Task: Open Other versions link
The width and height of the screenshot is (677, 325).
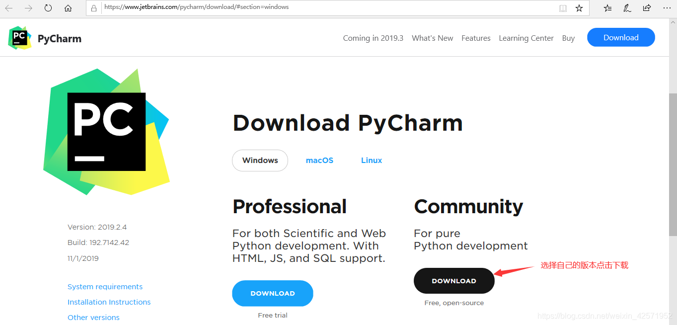Action: point(93,318)
